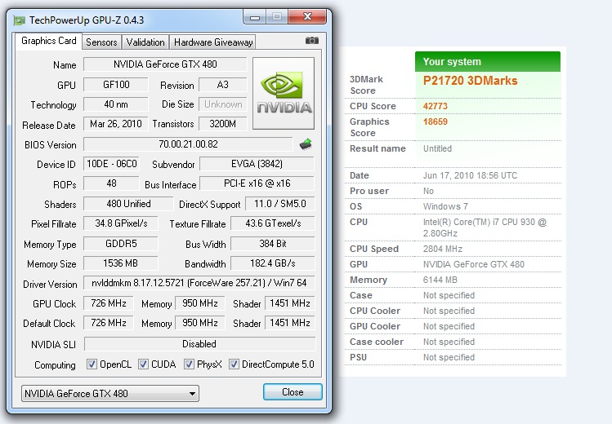Click the DirectX Support field 11.0 / SM5.0
Viewport: 612px width, 424px height.
point(279,204)
